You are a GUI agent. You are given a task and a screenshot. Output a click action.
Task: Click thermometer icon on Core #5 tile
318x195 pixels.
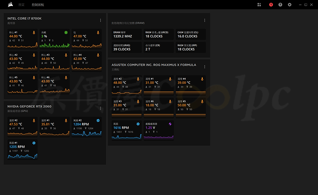[x=34, y=77]
